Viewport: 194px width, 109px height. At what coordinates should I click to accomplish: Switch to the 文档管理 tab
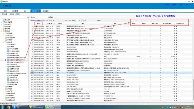point(46,11)
